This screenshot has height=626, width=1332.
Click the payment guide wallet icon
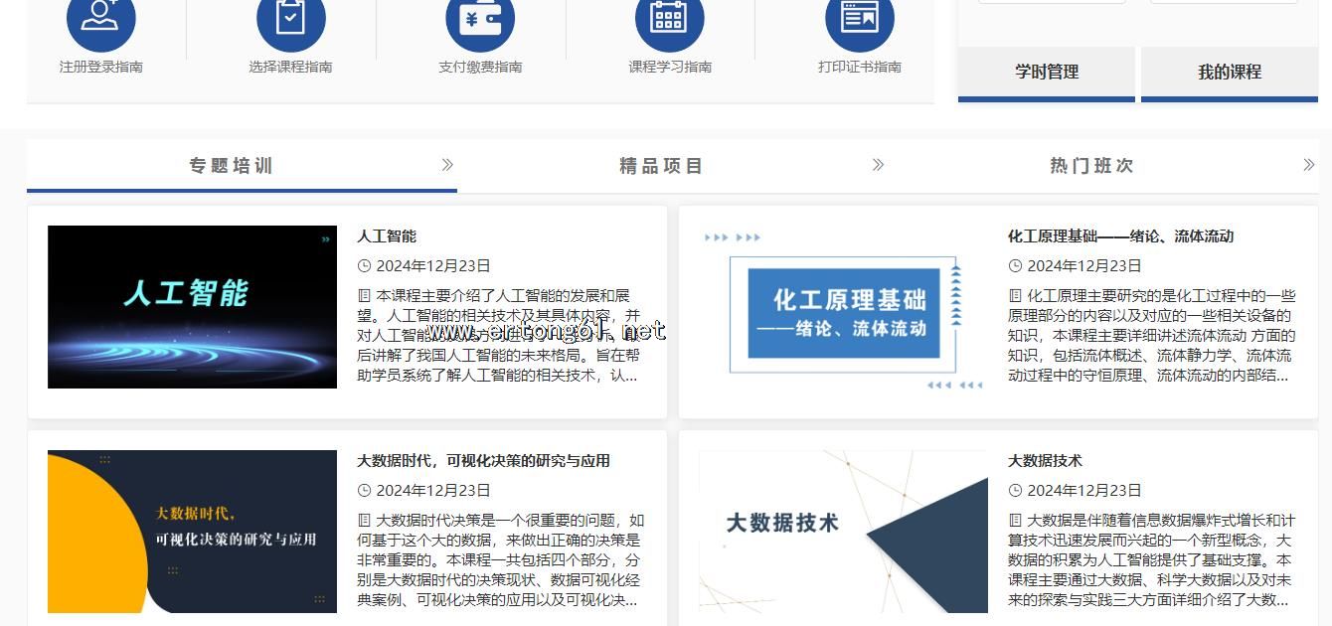click(x=480, y=18)
